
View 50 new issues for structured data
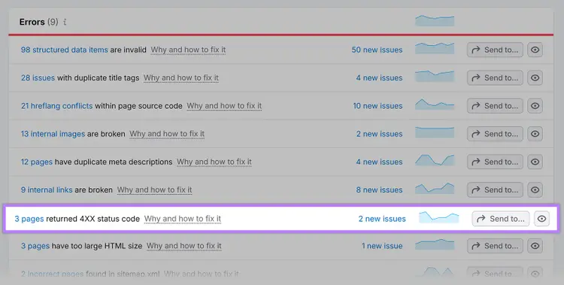(377, 50)
